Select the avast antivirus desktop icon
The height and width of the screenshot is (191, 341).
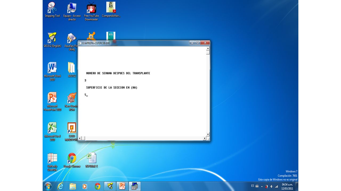pos(91,36)
